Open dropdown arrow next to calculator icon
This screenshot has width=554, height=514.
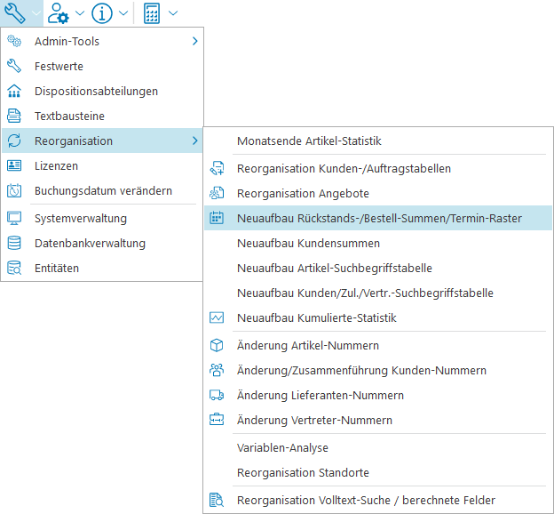172,13
